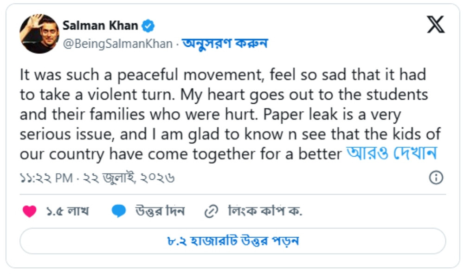Like the tweet with heart icon

pos(30,211)
